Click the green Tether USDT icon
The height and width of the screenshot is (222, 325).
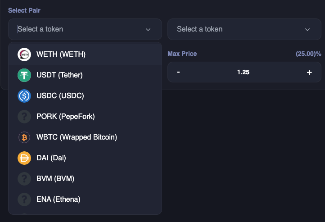pyautogui.click(x=24, y=75)
